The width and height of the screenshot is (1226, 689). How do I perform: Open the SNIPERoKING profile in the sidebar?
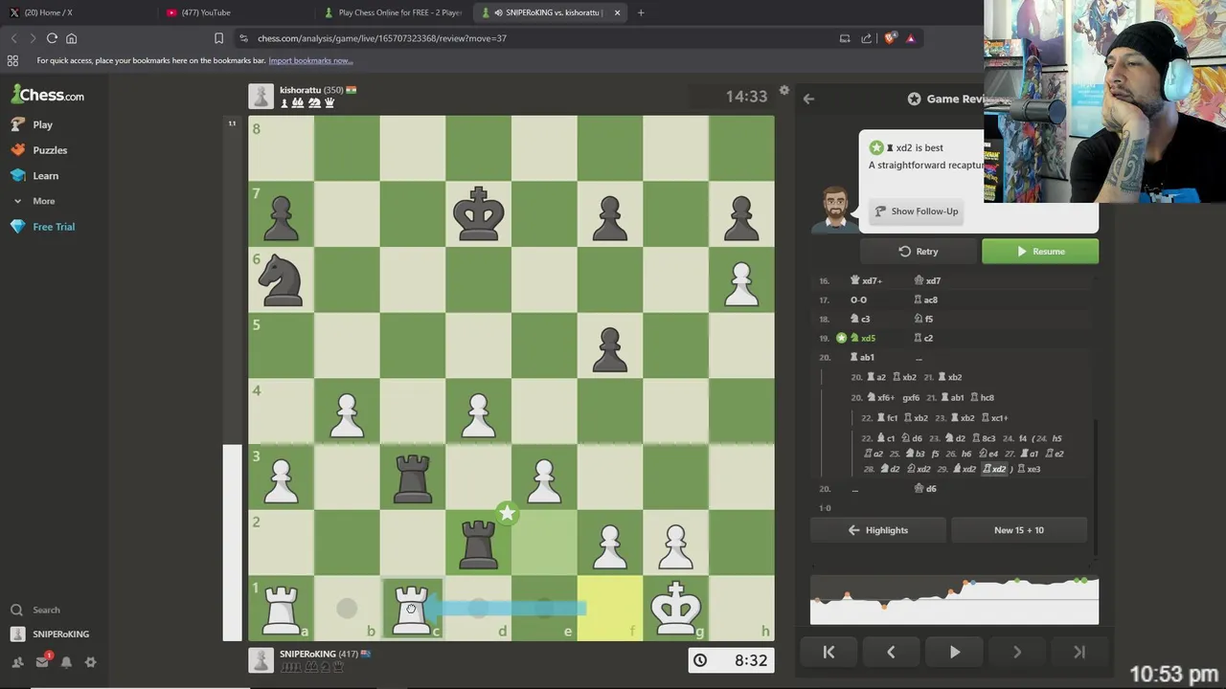(x=50, y=633)
